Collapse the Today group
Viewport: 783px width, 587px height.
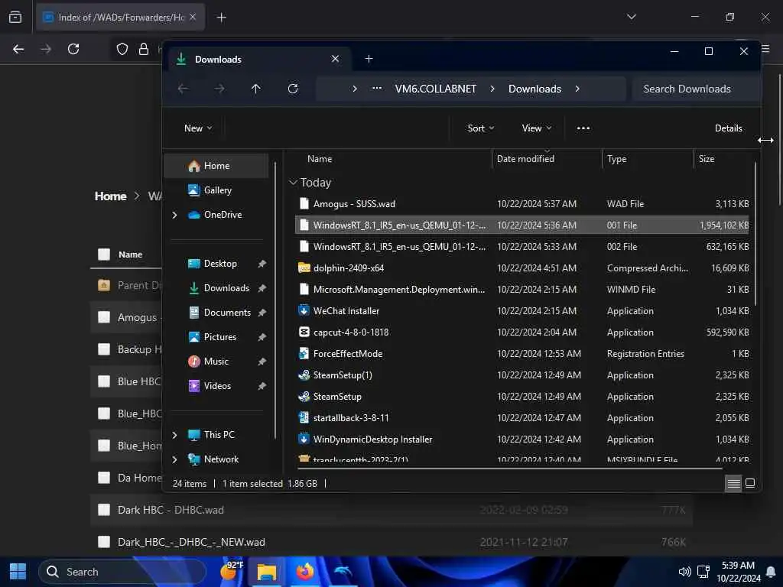pos(293,183)
